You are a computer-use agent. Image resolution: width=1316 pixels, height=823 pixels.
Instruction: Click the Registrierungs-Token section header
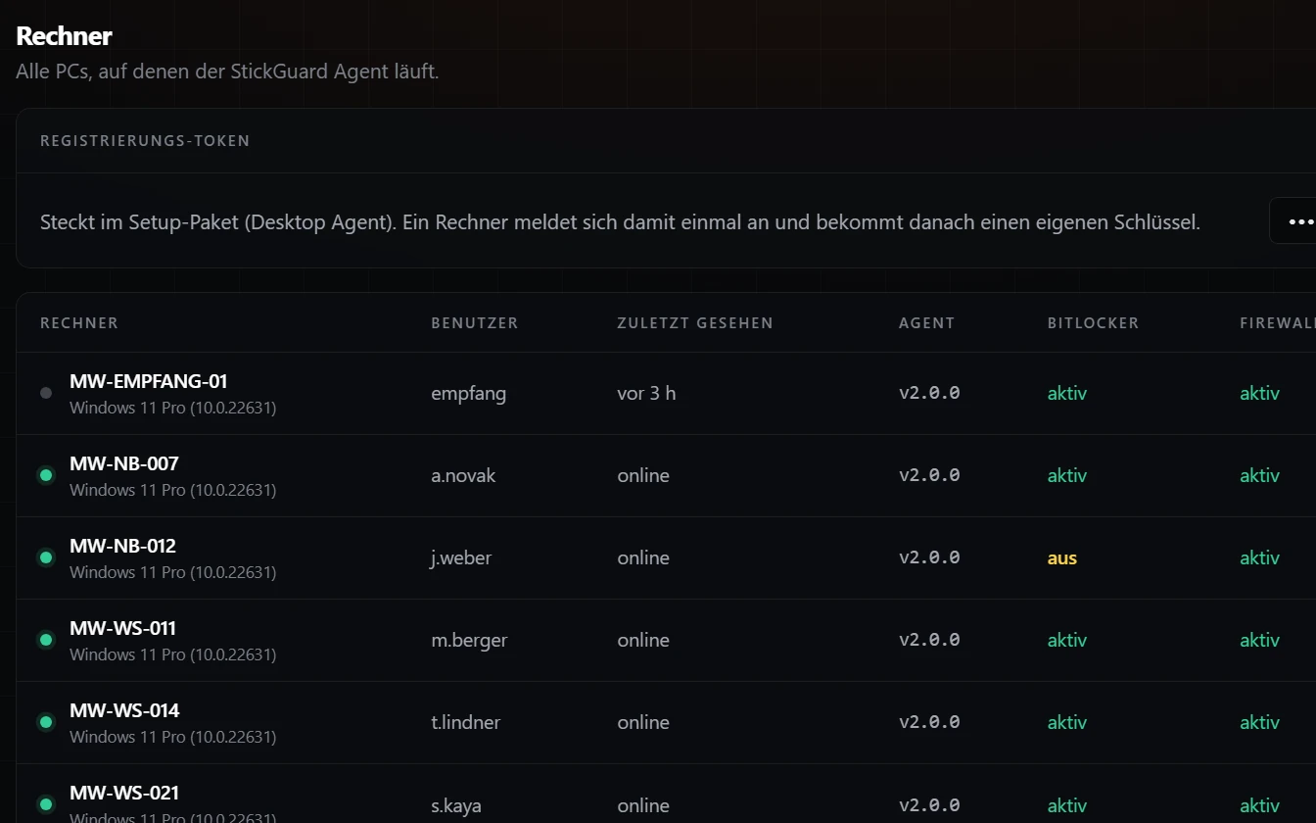(145, 140)
